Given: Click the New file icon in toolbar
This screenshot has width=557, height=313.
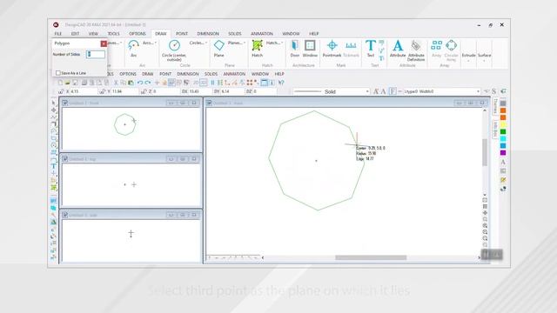Looking at the screenshot, I should tap(60, 83).
